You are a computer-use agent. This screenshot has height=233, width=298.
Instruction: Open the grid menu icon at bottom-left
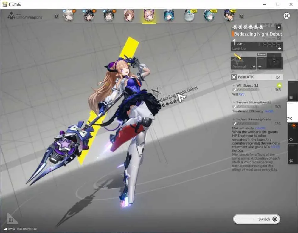click(x=11, y=220)
